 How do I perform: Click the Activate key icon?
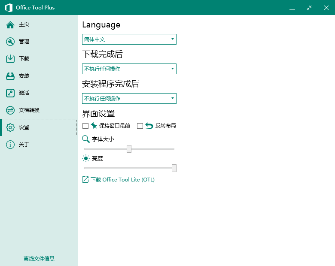(10, 93)
